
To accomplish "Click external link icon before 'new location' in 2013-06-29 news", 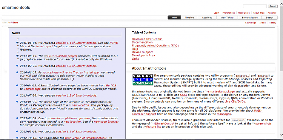I will (x=70, y=105).
